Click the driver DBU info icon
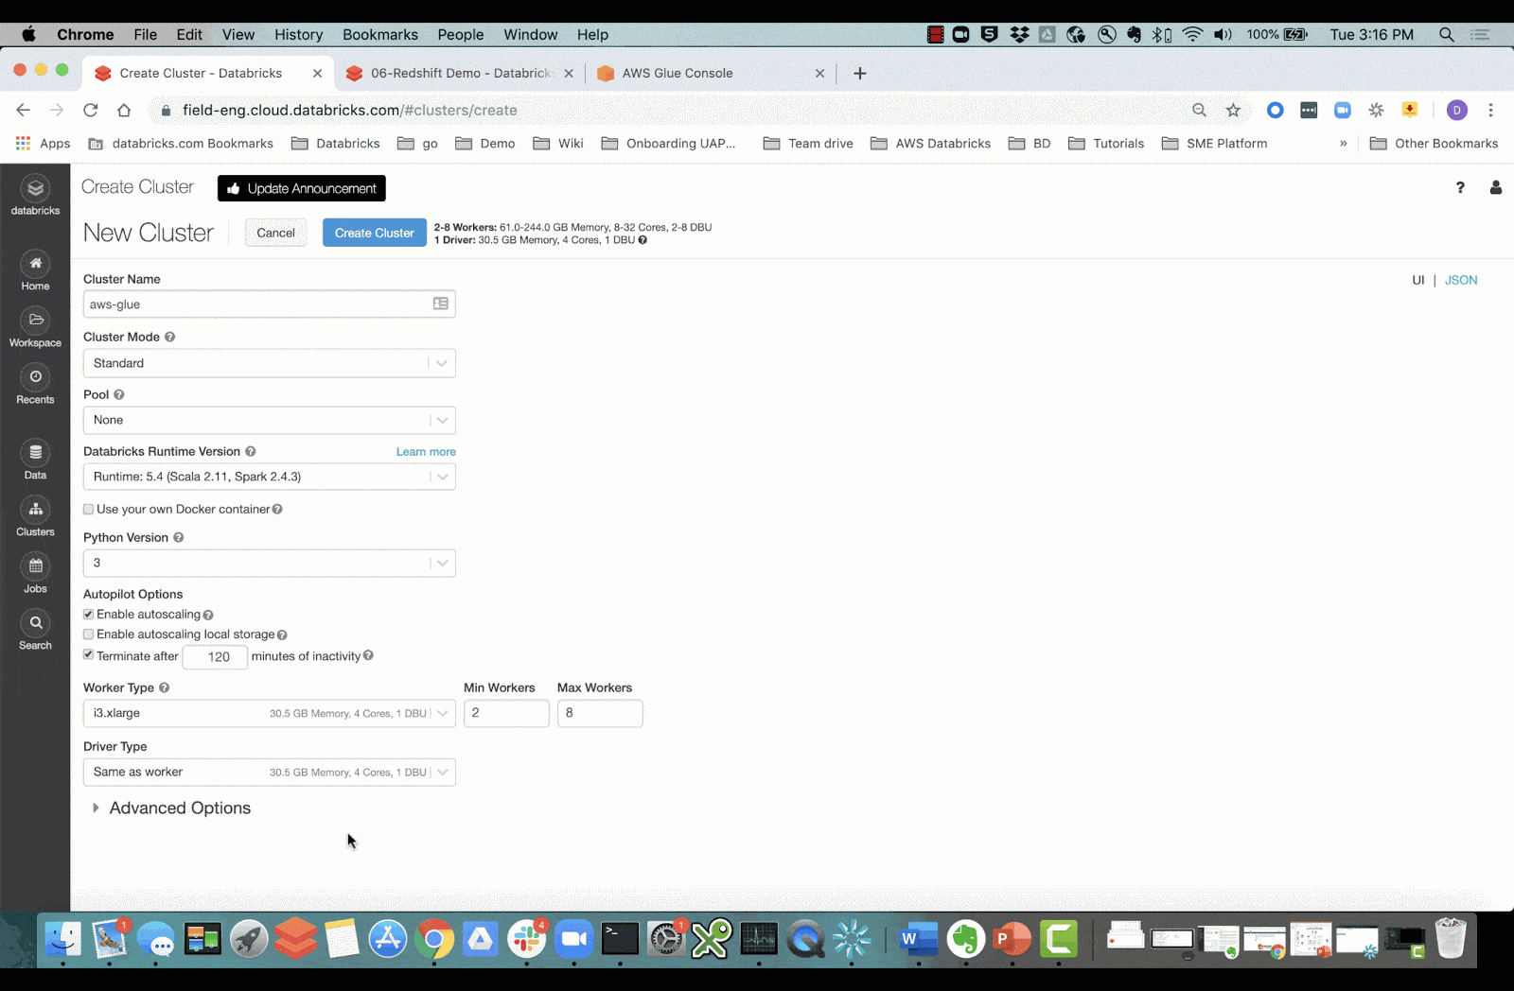Image resolution: width=1514 pixels, height=991 pixels. coord(643,240)
